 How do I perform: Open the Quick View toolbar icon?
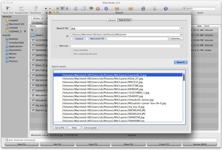(8, 9)
